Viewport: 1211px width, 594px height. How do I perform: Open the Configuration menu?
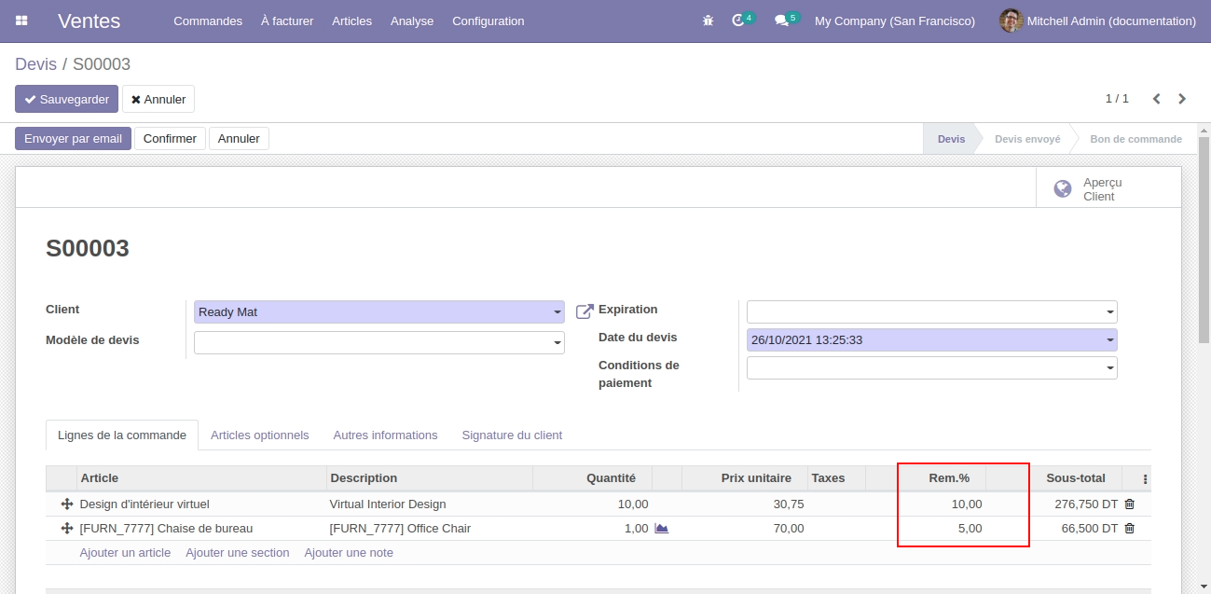point(489,21)
